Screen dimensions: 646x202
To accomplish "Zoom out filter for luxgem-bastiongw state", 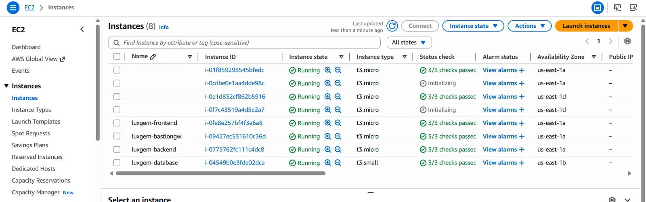I will coord(338,136).
